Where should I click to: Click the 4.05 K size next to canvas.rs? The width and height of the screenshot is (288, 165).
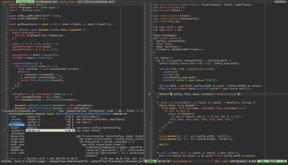tap(69, 117)
